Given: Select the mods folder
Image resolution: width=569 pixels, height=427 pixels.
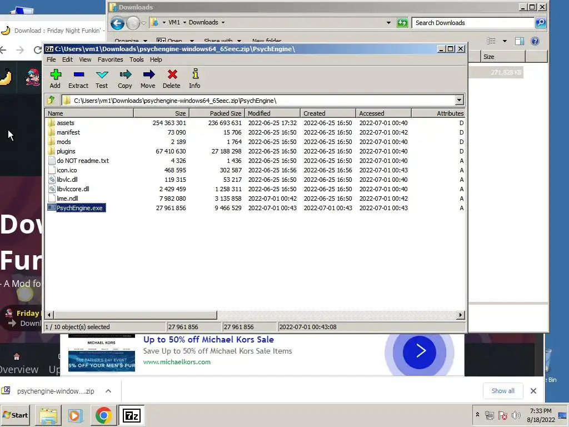Looking at the screenshot, I should click(63, 142).
